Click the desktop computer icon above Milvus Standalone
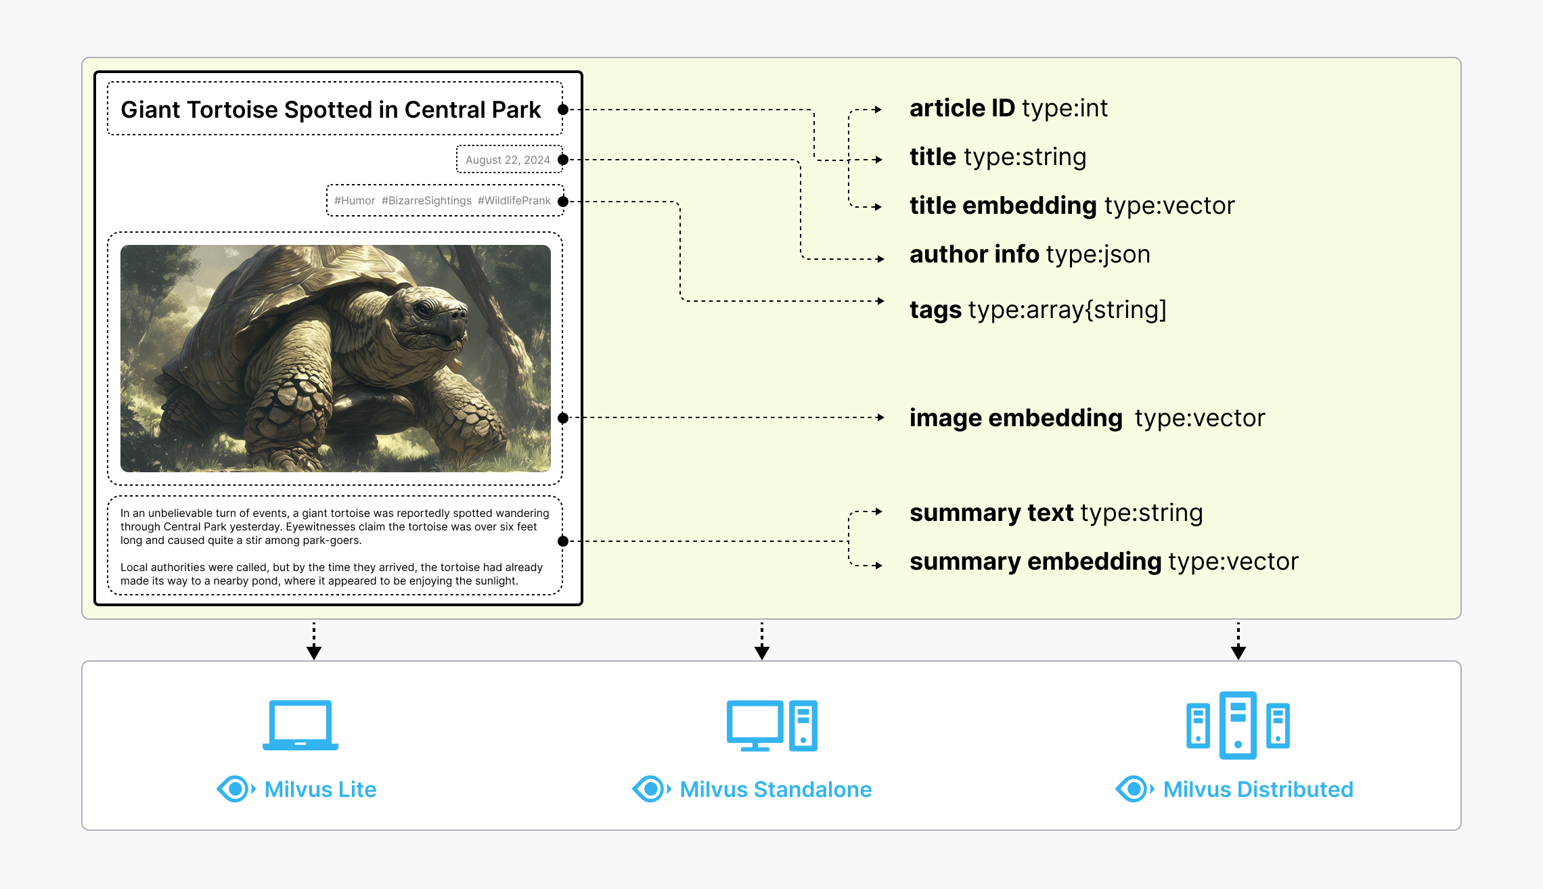 coord(771,725)
